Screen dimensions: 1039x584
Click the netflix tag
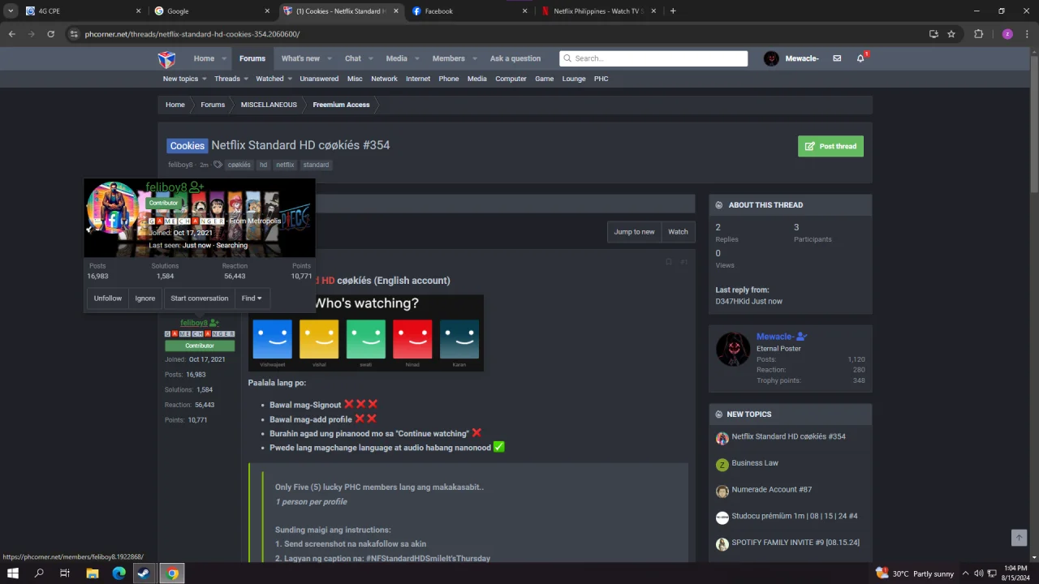tap(285, 165)
